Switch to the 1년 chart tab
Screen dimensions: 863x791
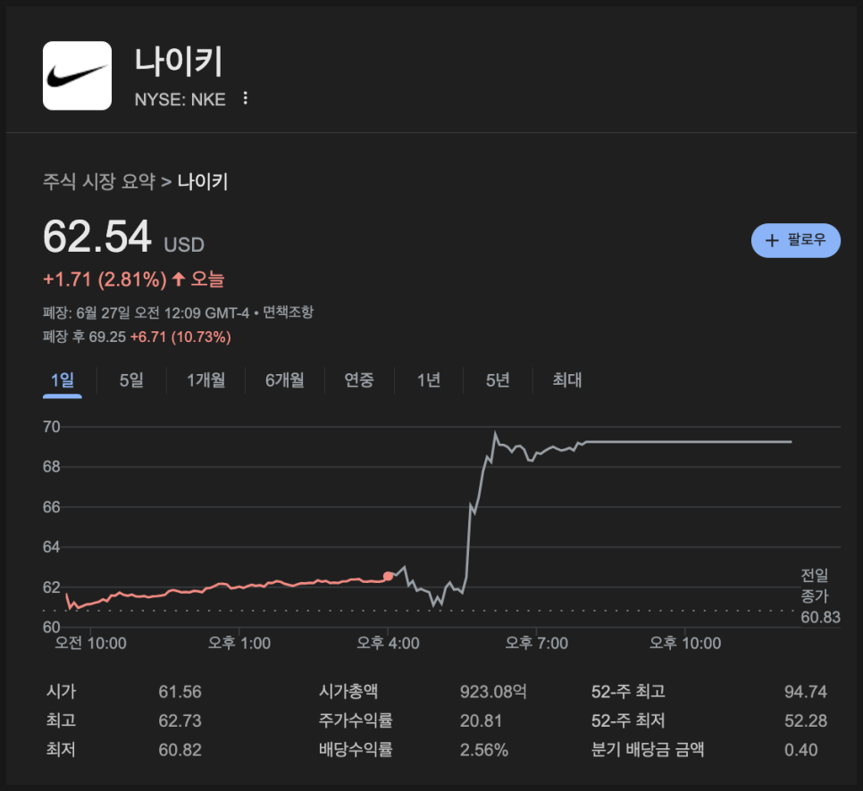pyautogui.click(x=429, y=380)
